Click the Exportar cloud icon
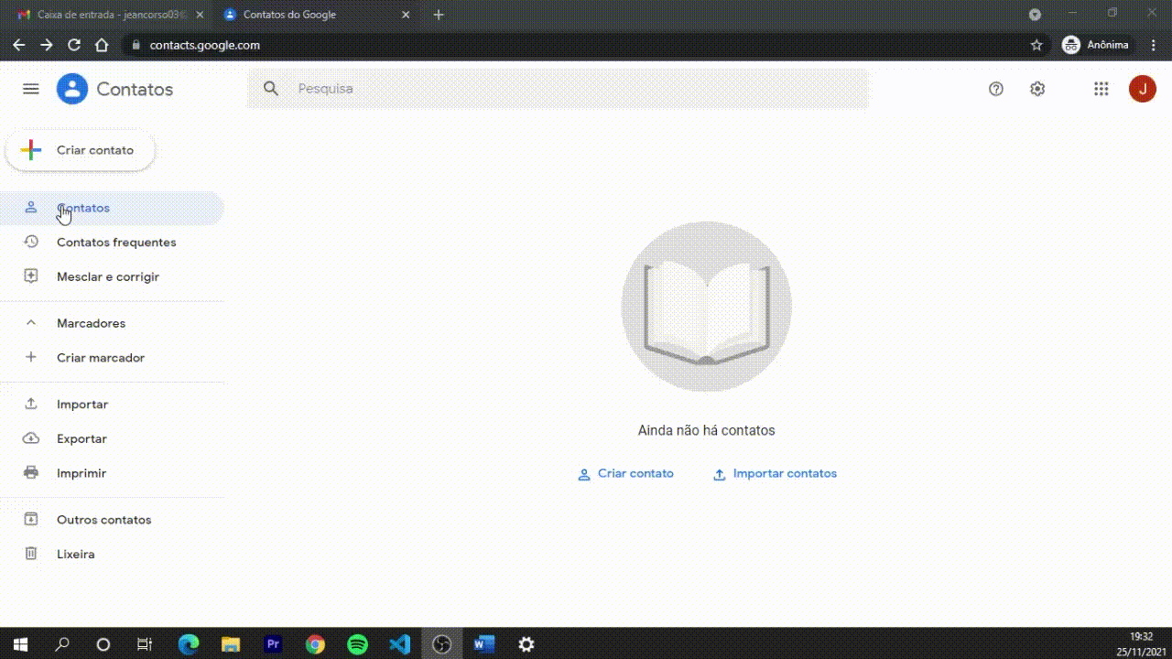 (x=31, y=438)
